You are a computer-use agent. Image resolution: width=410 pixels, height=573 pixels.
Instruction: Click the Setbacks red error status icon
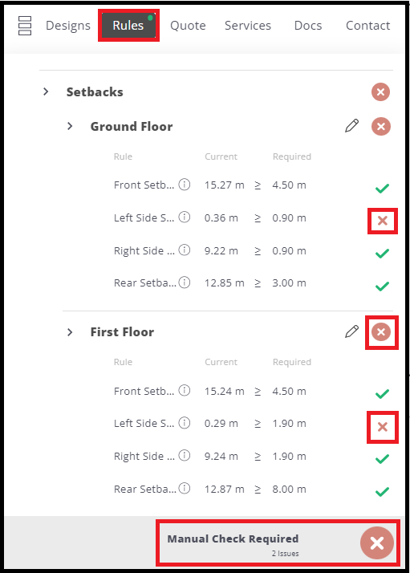pos(381,91)
